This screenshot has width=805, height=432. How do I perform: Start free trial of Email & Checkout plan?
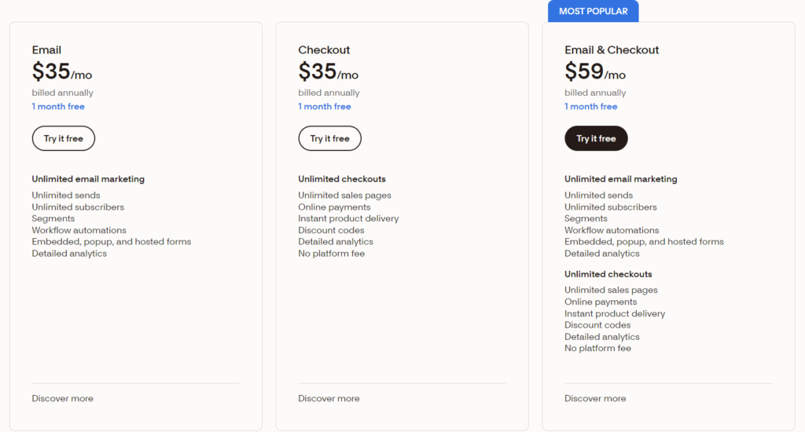pyautogui.click(x=596, y=138)
